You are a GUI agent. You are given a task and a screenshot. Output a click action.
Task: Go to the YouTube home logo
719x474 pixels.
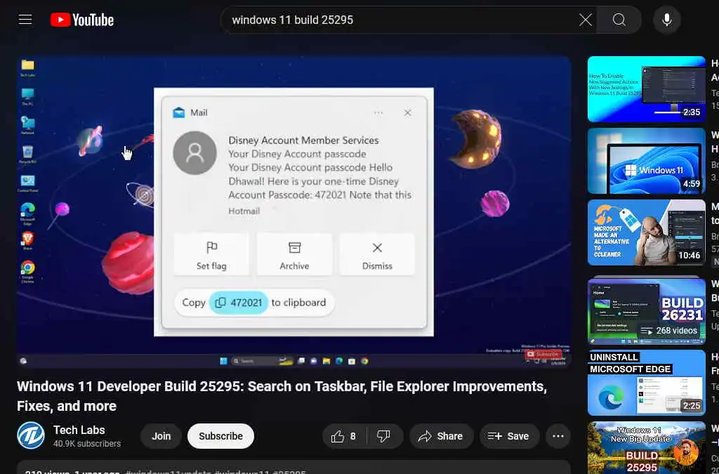pyautogui.click(x=82, y=20)
